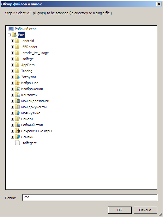Select the 'Мои видеозаписи' label
Screen dimensions: 163x217
[x=35, y=101]
